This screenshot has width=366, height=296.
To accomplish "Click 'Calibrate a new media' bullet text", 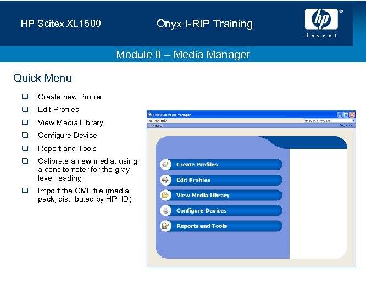I will point(87,170).
